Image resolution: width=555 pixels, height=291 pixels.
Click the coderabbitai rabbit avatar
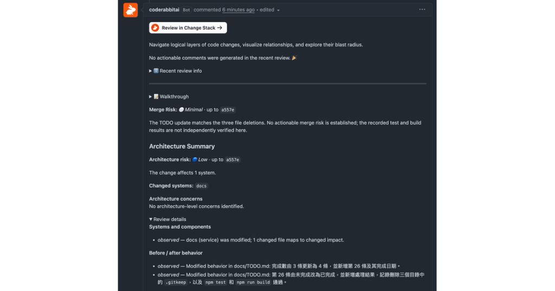[x=130, y=10]
